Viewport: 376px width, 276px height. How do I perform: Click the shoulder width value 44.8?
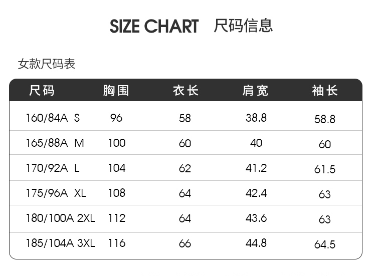[256, 243]
